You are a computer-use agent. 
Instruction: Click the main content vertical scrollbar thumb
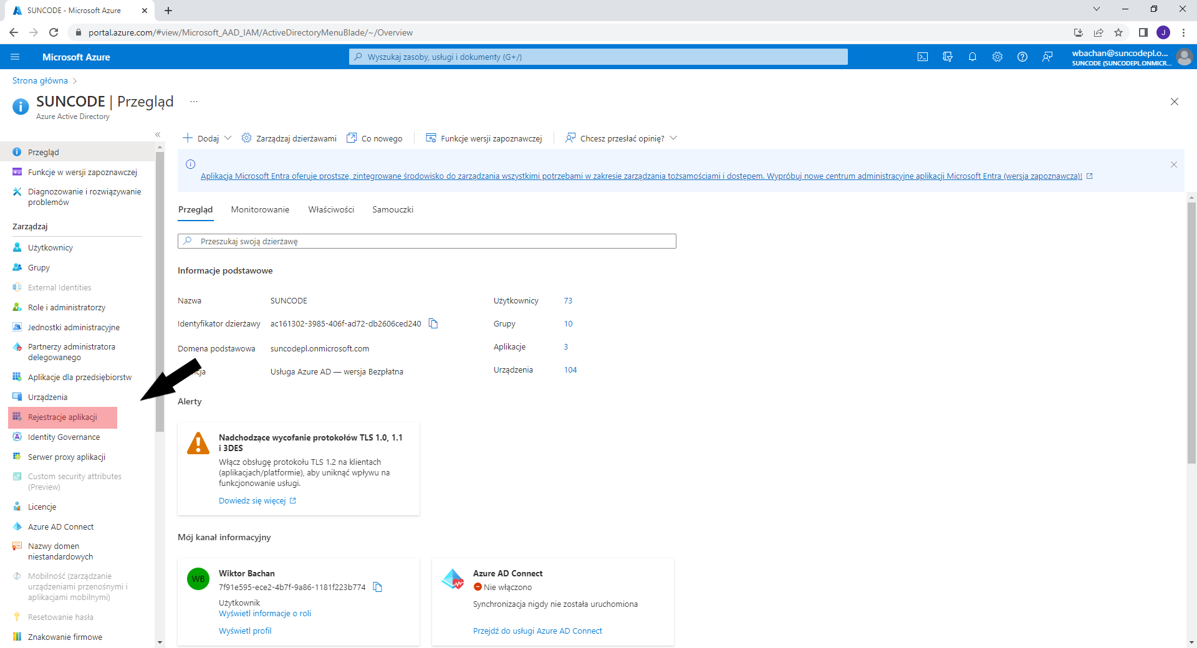point(1192,333)
